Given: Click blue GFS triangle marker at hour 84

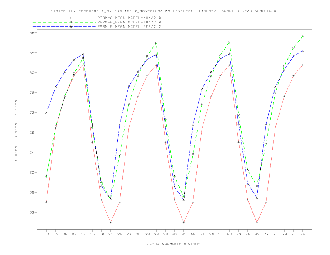Looking at the screenshot, I should 303,50.
